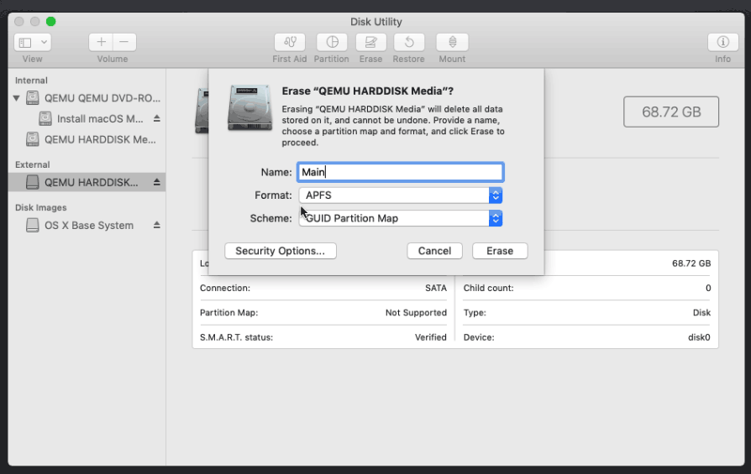Click the First Aid toolbar icon
The height and width of the screenshot is (474, 751).
289,43
